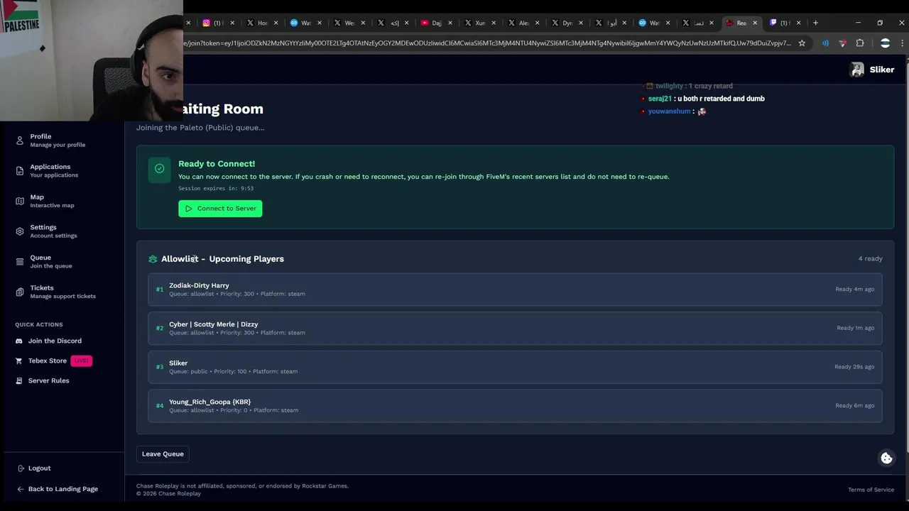Image resolution: width=909 pixels, height=511 pixels.
Task: Click the Ready to Connect checkmark icon
Action: pyautogui.click(x=159, y=169)
